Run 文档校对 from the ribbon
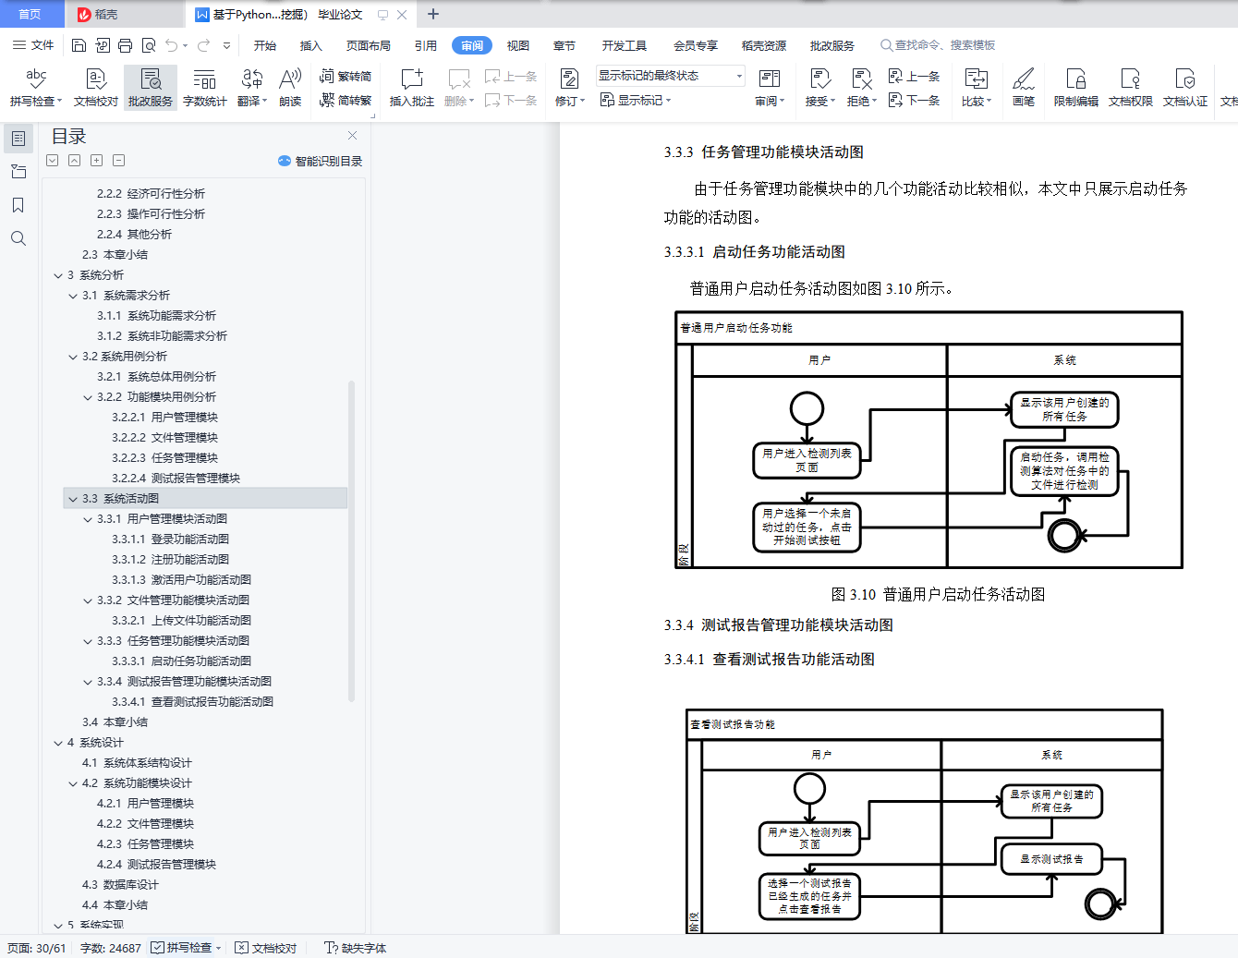Screen dimensions: 1238x958 click(96, 88)
